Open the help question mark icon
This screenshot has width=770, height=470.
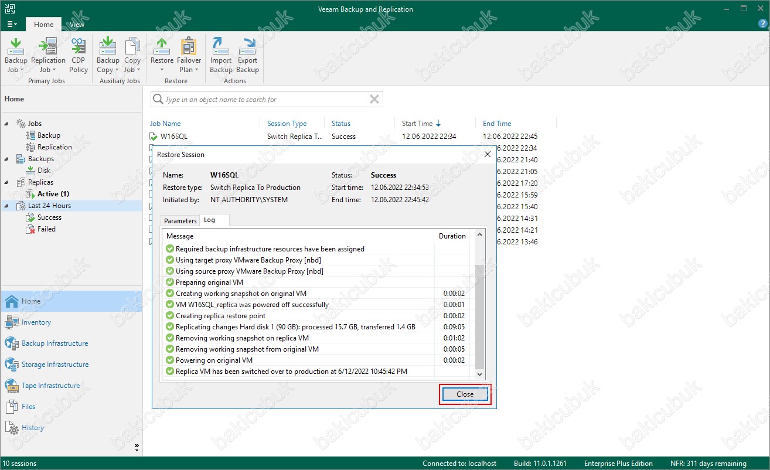click(762, 23)
